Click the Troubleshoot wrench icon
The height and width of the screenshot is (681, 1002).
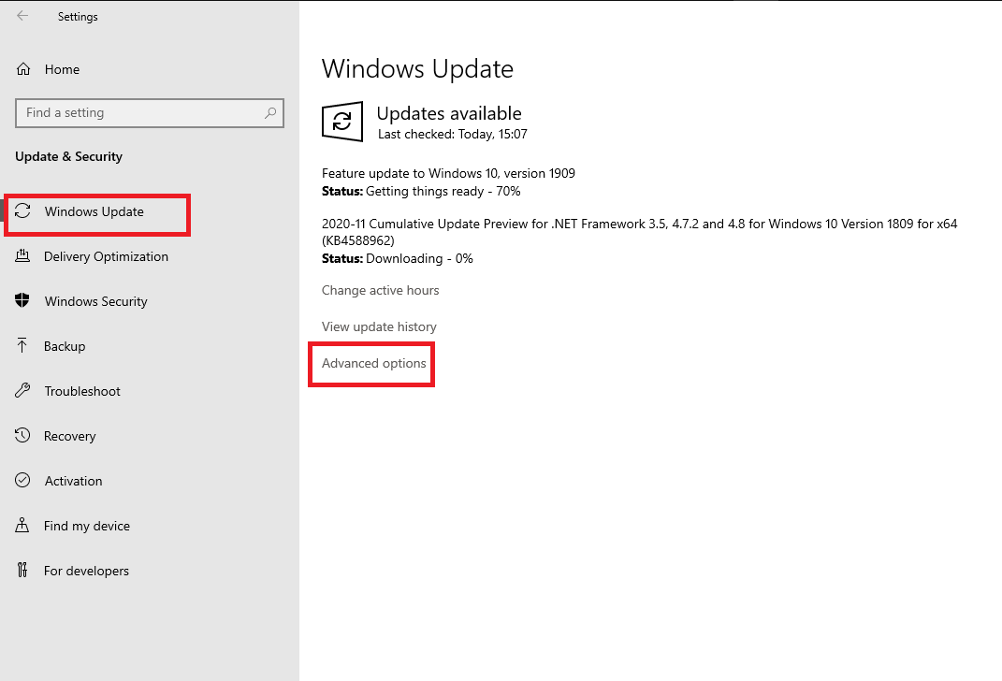click(x=23, y=391)
